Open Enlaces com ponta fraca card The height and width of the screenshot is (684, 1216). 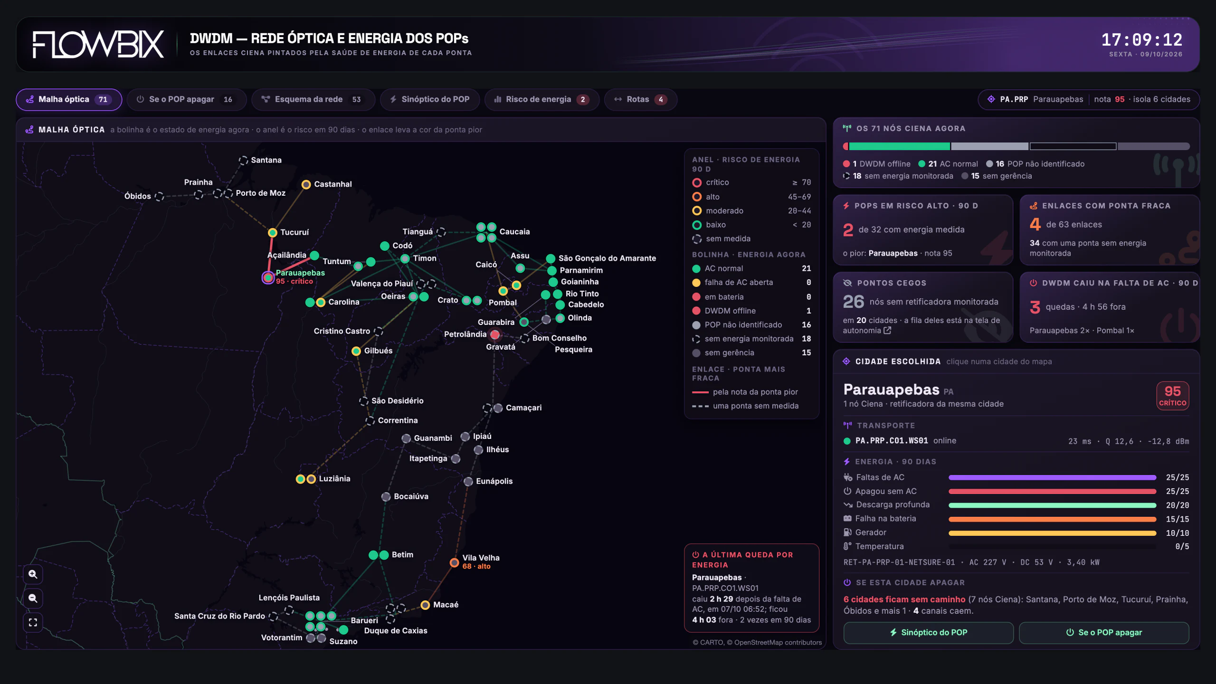(x=1110, y=230)
